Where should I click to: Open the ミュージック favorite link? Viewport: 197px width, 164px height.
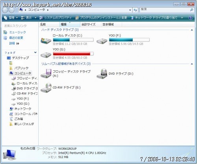pyautogui.click(x=17, y=32)
